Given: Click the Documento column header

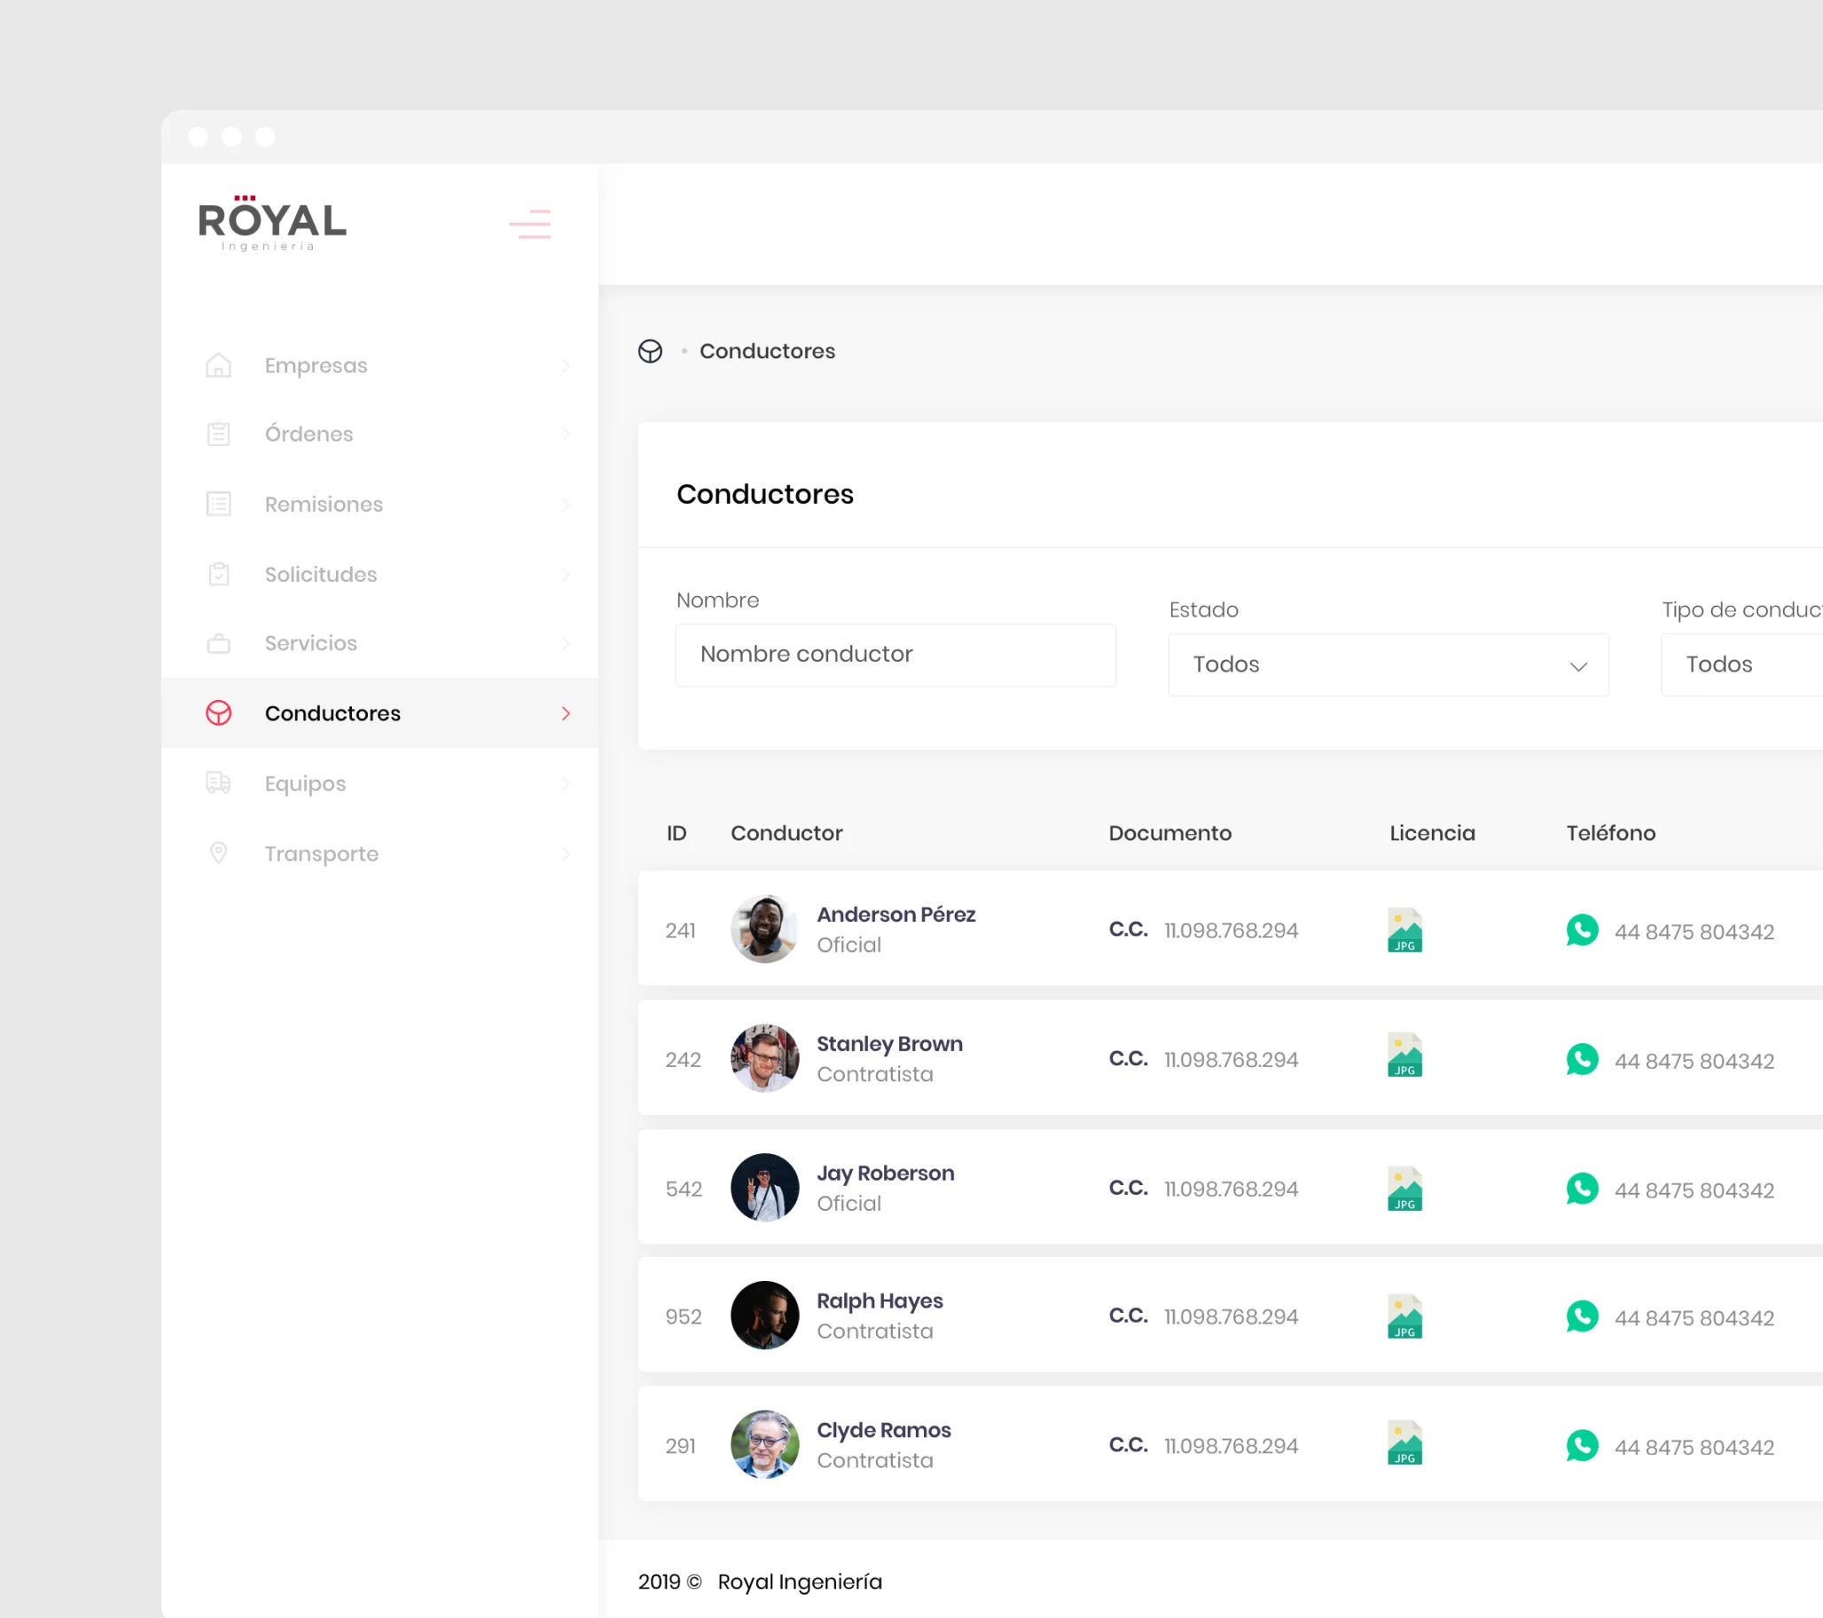Looking at the screenshot, I should 1170,834.
